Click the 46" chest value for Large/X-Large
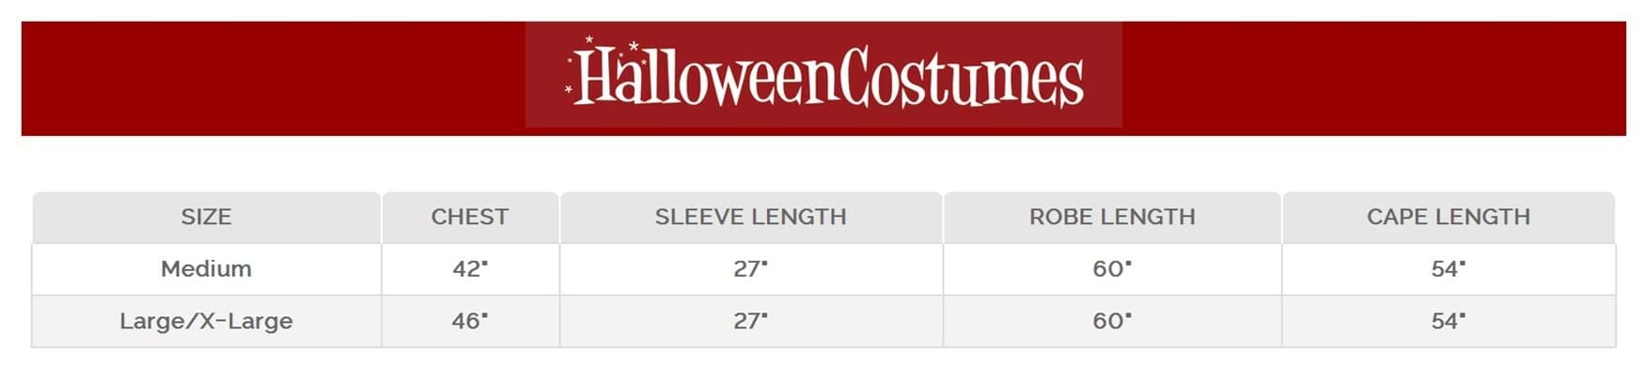Image resolution: width=1645 pixels, height=379 pixels. click(x=470, y=321)
